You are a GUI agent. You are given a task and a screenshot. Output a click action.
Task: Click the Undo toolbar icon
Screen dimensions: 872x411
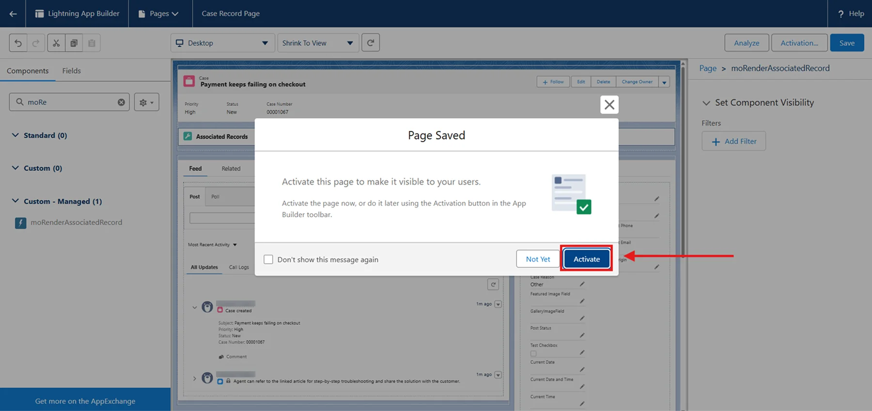18,43
